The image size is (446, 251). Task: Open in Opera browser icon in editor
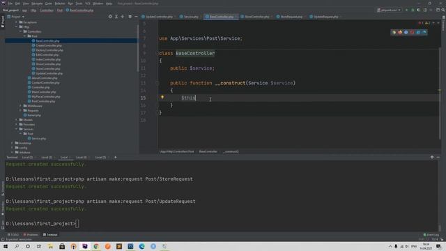tap(412, 32)
